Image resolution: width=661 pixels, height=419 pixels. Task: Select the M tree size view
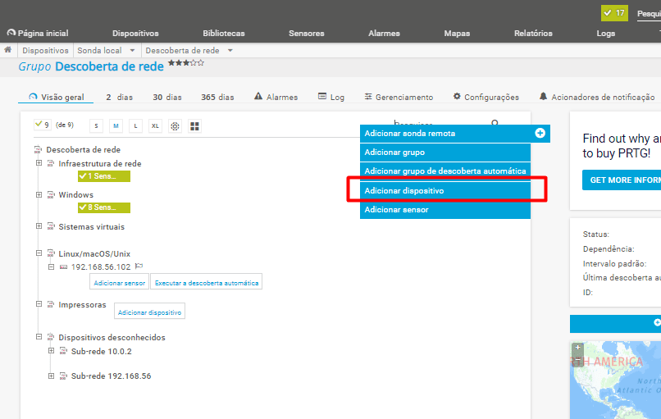click(x=116, y=125)
